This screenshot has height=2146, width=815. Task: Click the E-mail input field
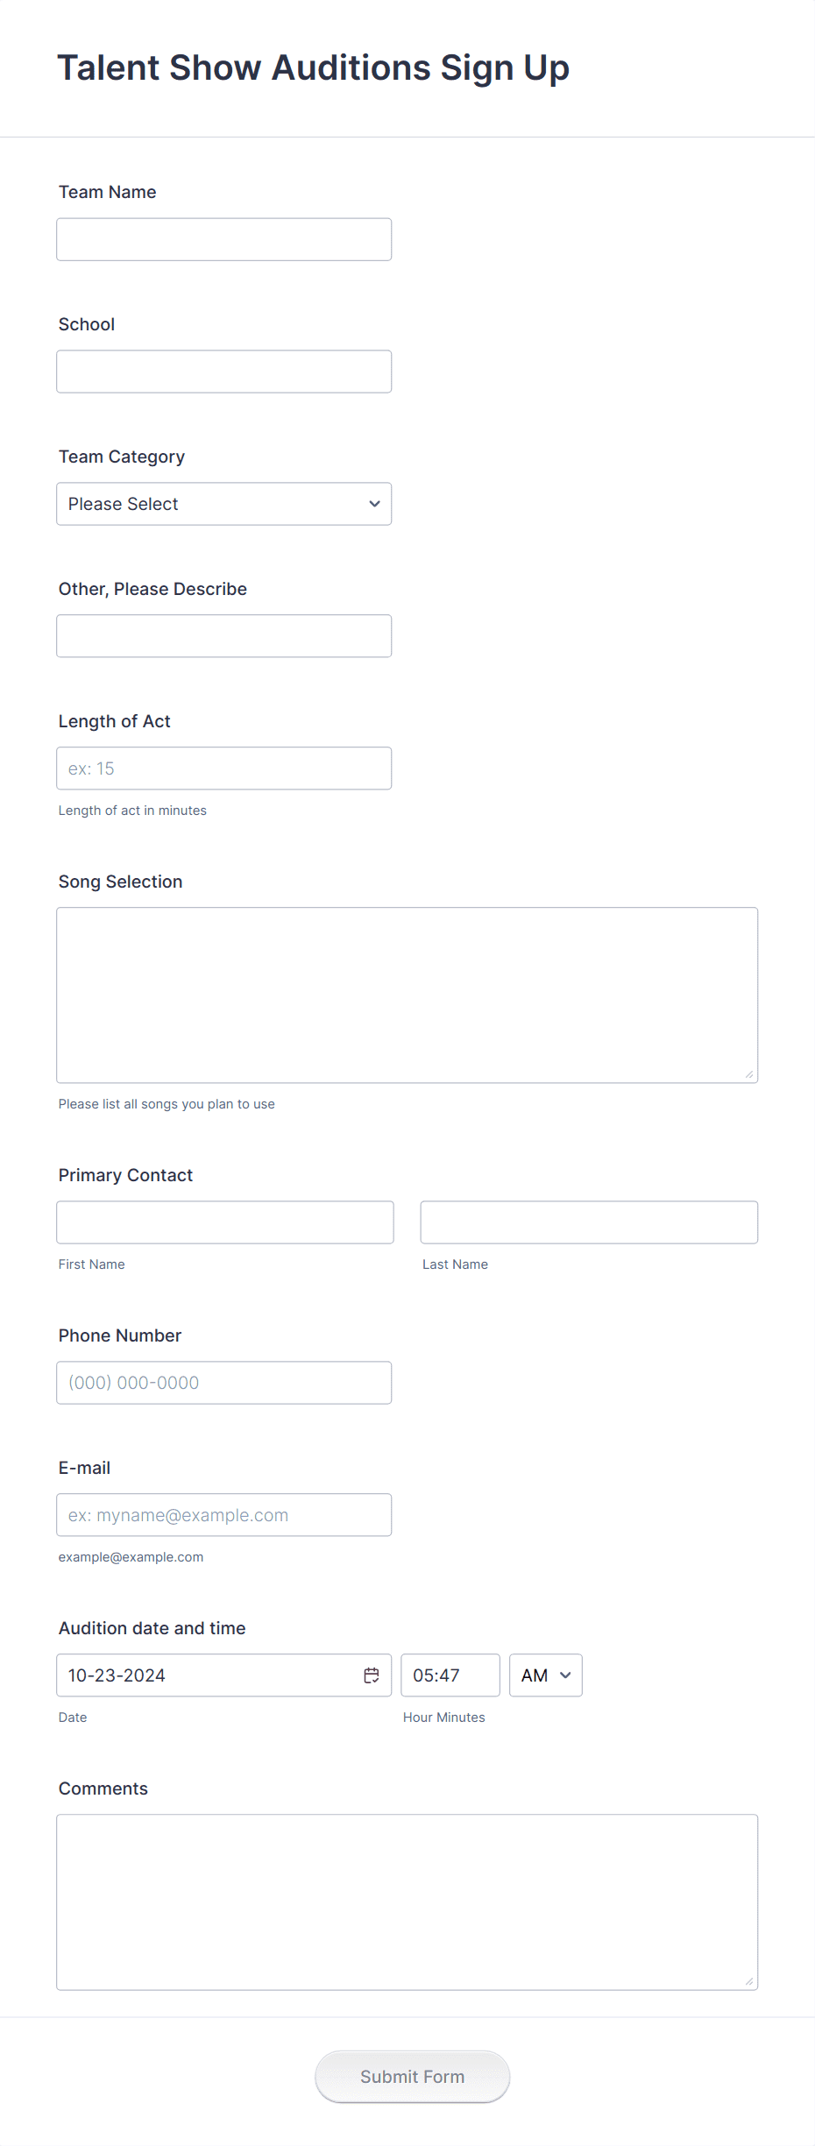click(223, 1514)
